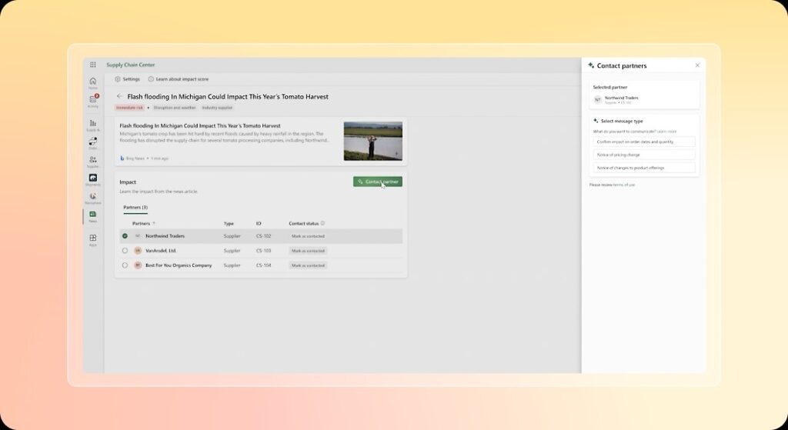Mark Northwind Traders as contacted
This screenshot has height=430, width=788.
tap(308, 236)
